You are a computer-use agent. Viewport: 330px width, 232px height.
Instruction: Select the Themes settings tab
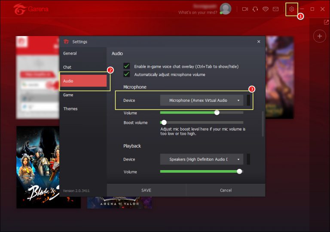[83, 109]
